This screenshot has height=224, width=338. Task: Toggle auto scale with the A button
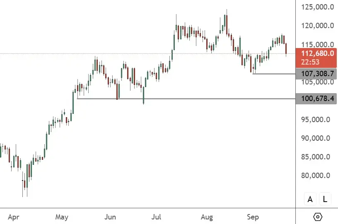(310, 199)
